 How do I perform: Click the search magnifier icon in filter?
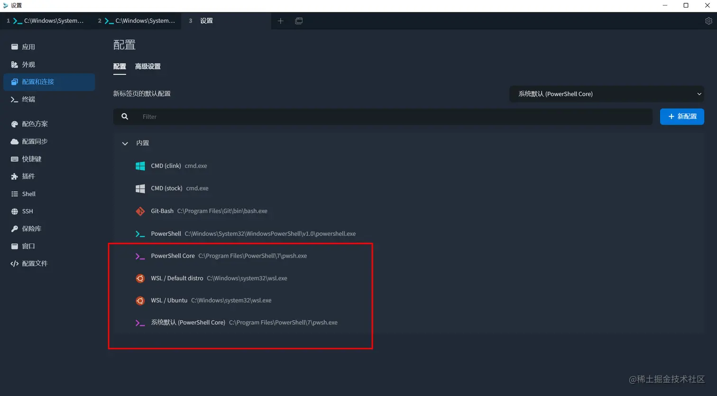click(x=125, y=117)
